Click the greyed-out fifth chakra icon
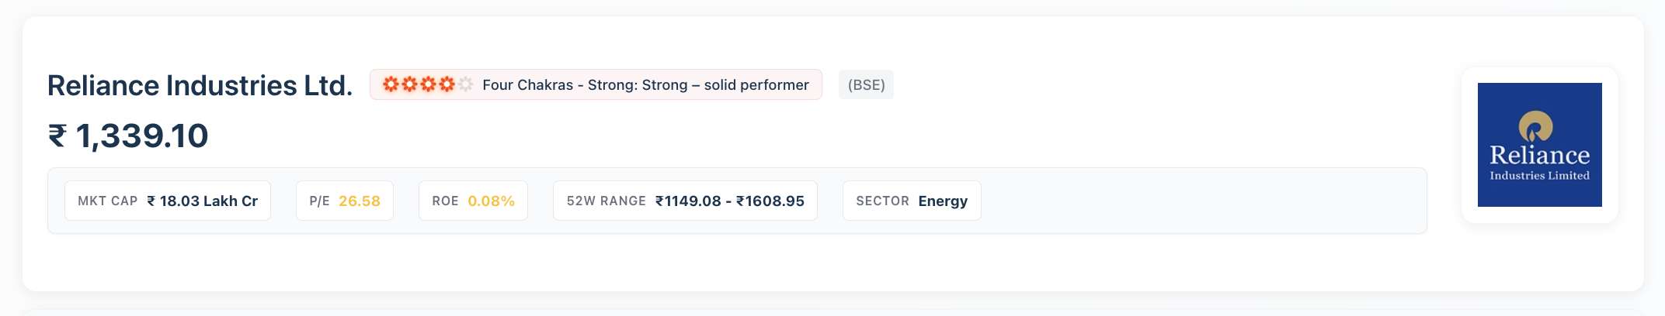This screenshot has width=1665, height=316. pos(465,84)
